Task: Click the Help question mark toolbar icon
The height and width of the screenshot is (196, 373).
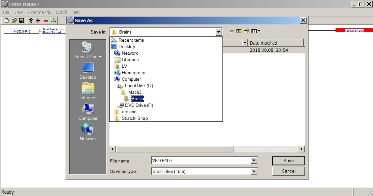Action: [31, 21]
